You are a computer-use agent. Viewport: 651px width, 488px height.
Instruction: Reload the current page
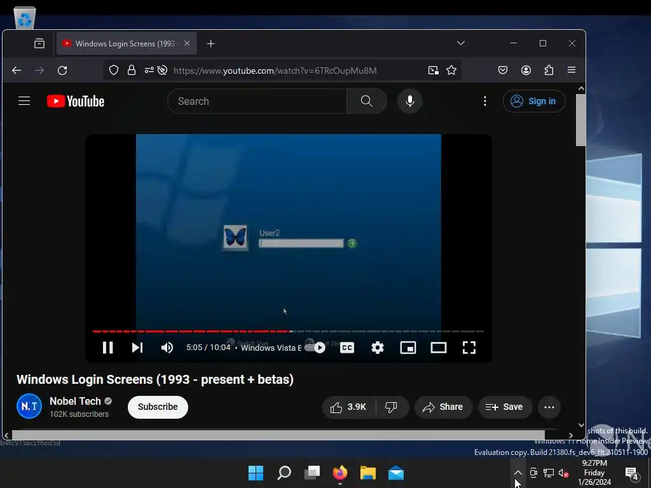pos(62,71)
